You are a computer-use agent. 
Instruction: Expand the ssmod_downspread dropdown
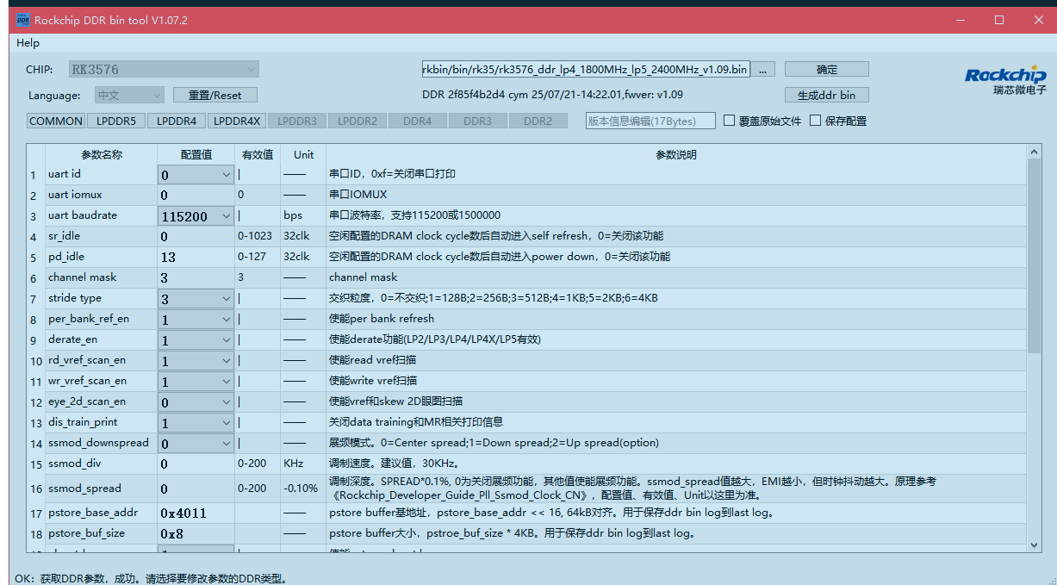click(226, 444)
